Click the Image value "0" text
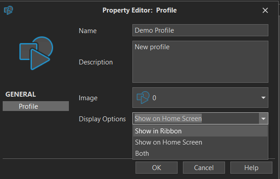280x179 pixels. 154,98
